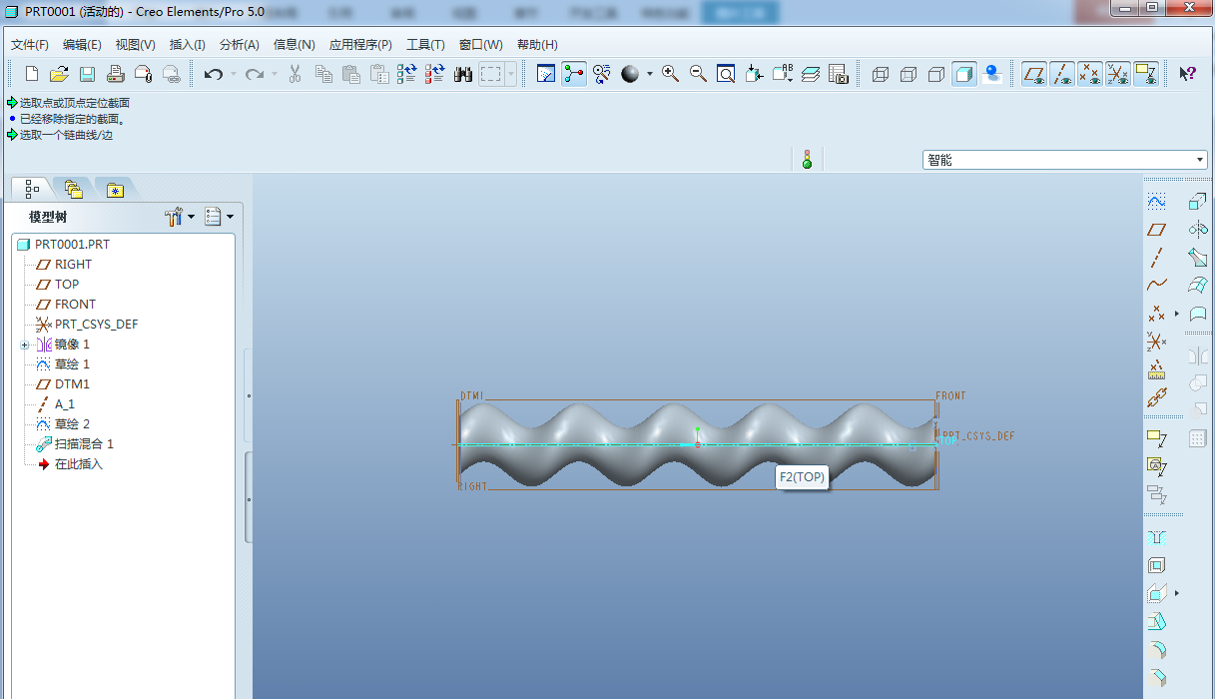Toggle datum axes display
This screenshot has height=699, width=1215.
click(x=1062, y=74)
